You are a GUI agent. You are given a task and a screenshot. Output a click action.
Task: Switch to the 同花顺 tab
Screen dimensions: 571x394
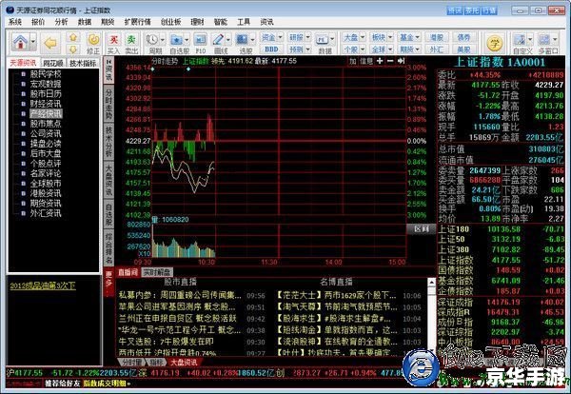click(53, 64)
